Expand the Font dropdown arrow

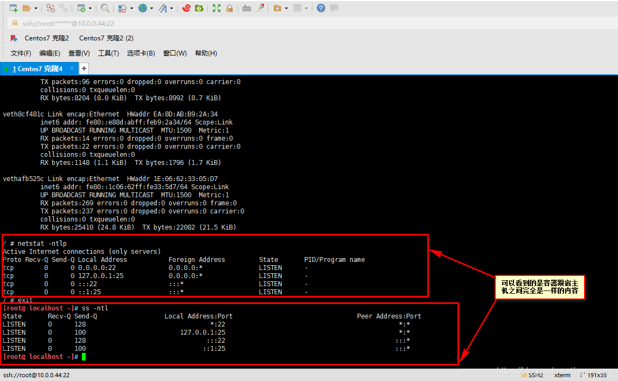tap(171, 8)
